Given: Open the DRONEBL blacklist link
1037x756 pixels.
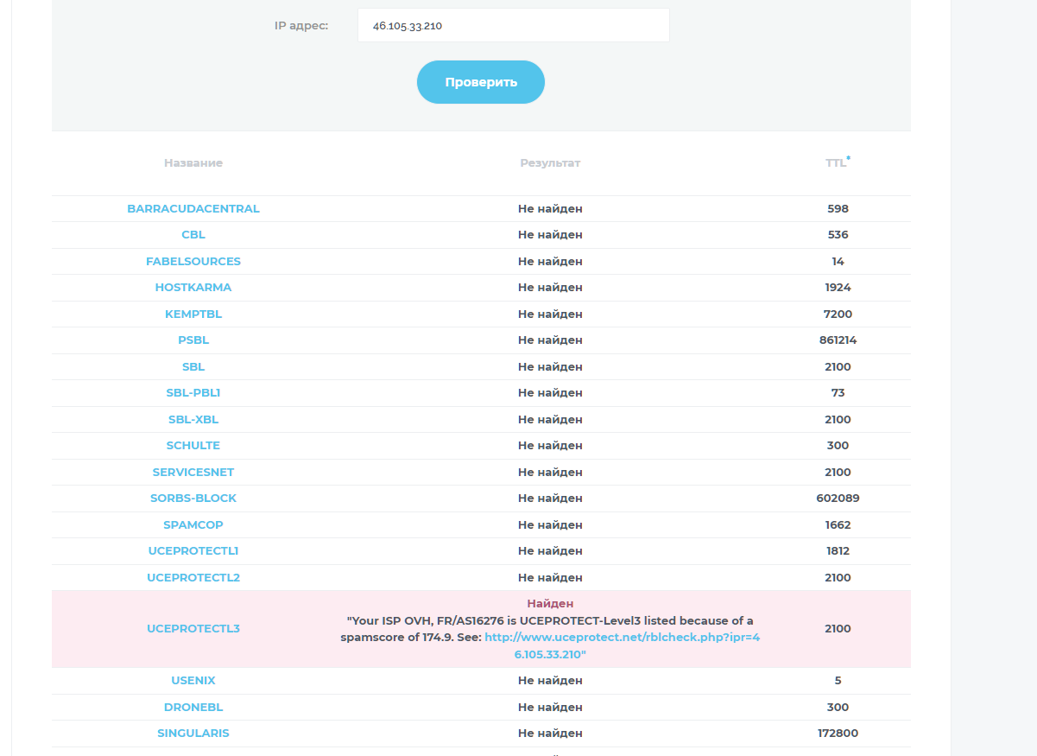Looking at the screenshot, I should tap(193, 707).
